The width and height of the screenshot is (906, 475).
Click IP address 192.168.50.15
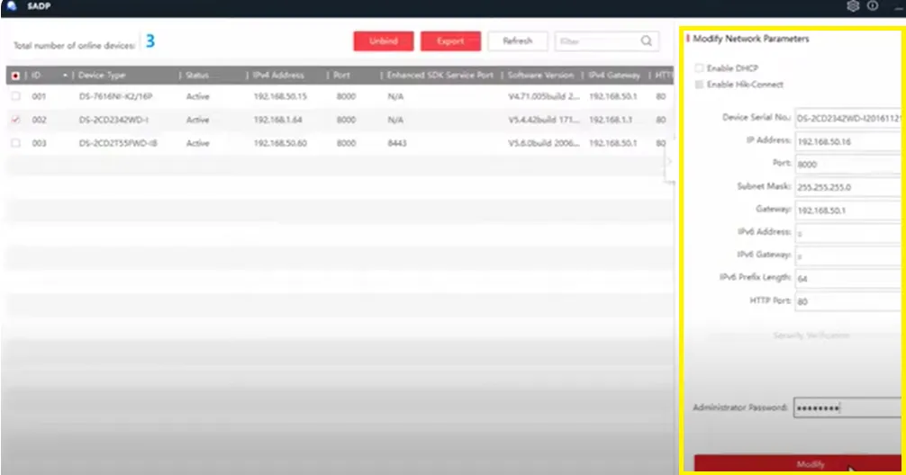(280, 96)
